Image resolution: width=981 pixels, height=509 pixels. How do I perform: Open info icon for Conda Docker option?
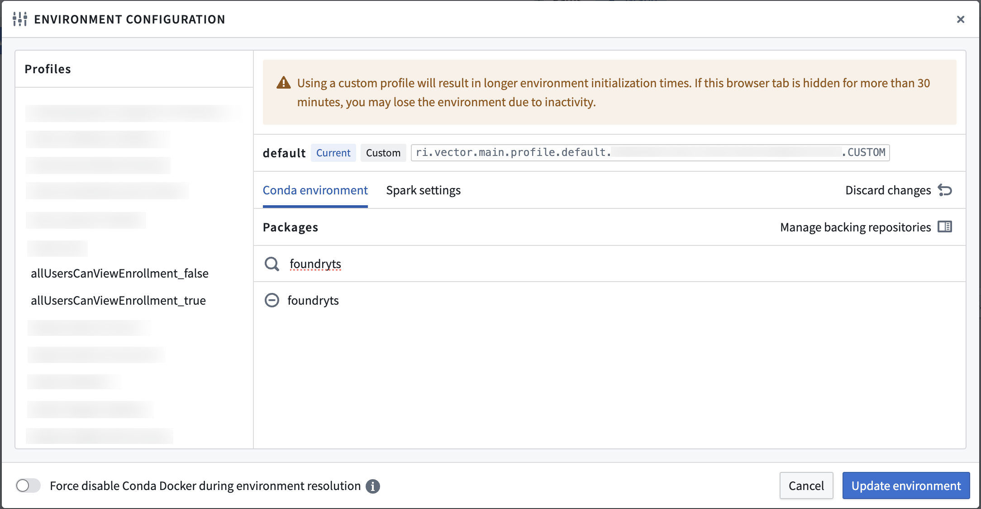point(373,486)
